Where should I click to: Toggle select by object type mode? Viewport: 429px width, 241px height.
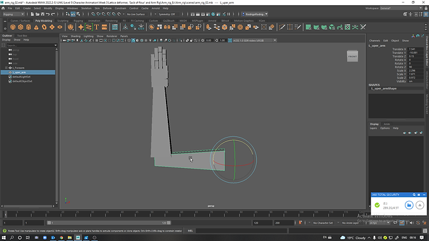click(73, 14)
